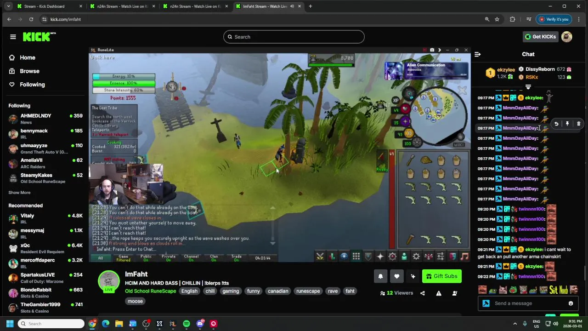Screen dimensions: 588x331
Task: Pin the hovered chat message
Action: [567, 124]
